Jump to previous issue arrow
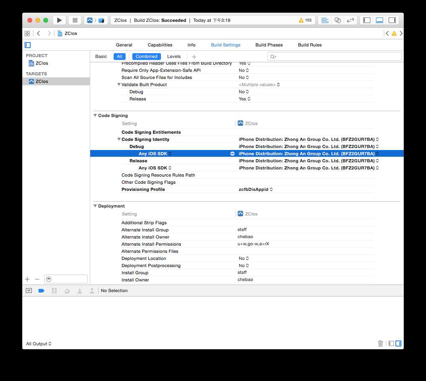This screenshot has width=426, height=381. [387, 33]
